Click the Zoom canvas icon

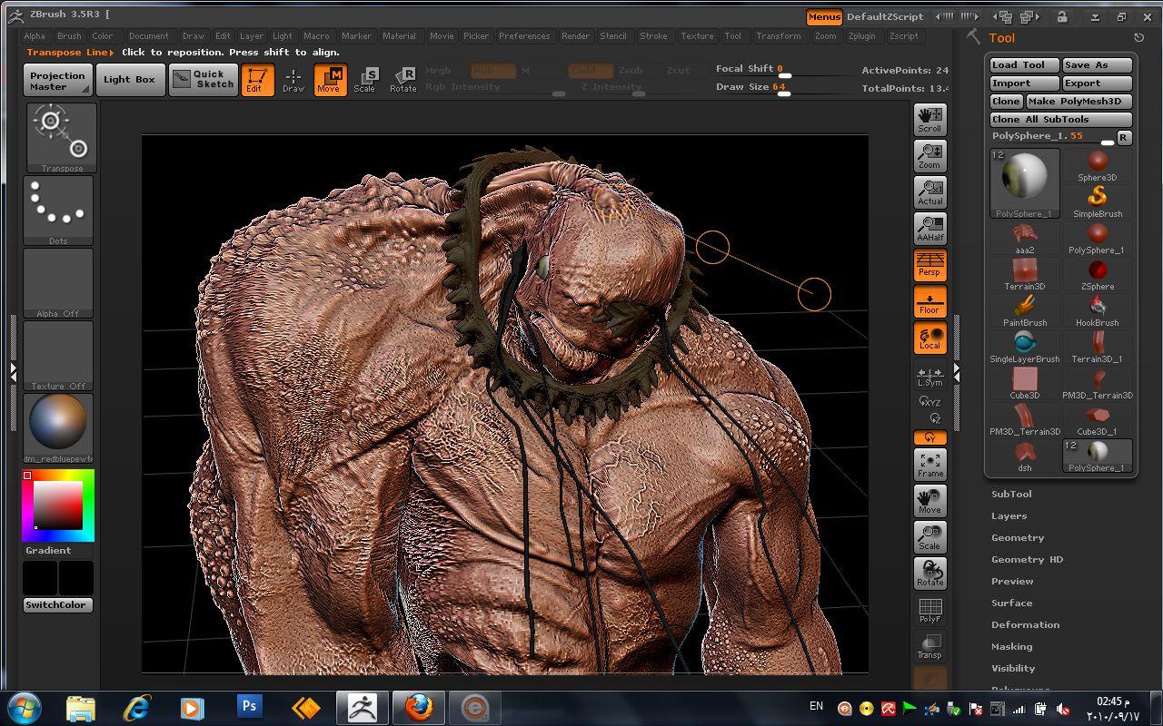point(929,155)
